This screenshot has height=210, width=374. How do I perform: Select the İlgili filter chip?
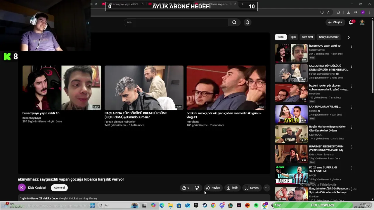(x=293, y=37)
